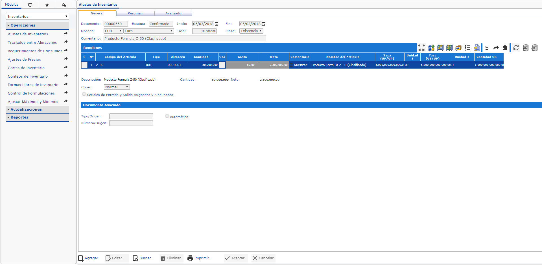Open the settings gear tab in left panel
Viewport: 542px width, 265px height.
[x=64, y=5]
